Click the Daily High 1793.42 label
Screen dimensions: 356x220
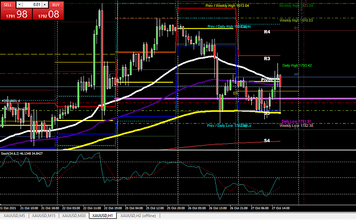click(297, 65)
